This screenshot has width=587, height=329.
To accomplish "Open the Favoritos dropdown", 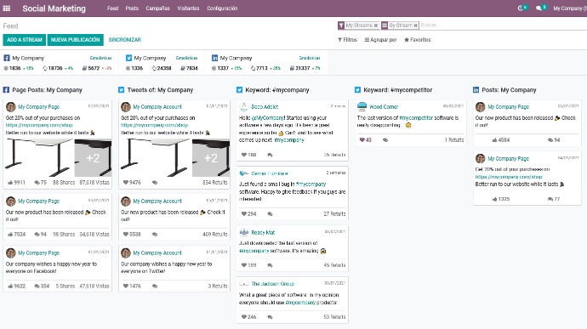I will (418, 40).
